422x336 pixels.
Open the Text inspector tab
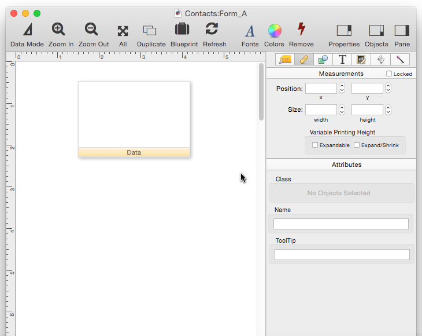(342, 59)
